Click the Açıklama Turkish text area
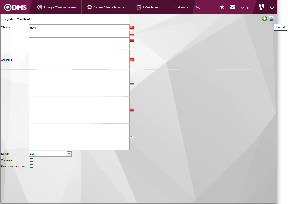Screen dimensions: 288x204 point(79,60)
